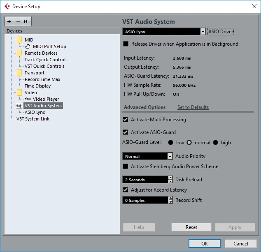Click the reset-to-start arrow toolbar icon
Image resolution: width=261 pixels, height=252 pixels.
26,21
